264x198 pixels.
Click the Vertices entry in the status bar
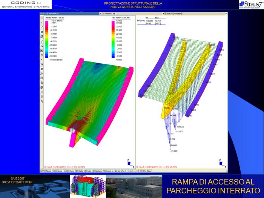[99, 171]
